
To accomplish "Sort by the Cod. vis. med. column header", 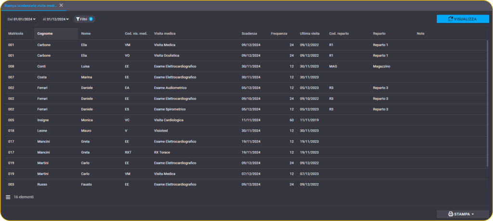I will [136, 33].
